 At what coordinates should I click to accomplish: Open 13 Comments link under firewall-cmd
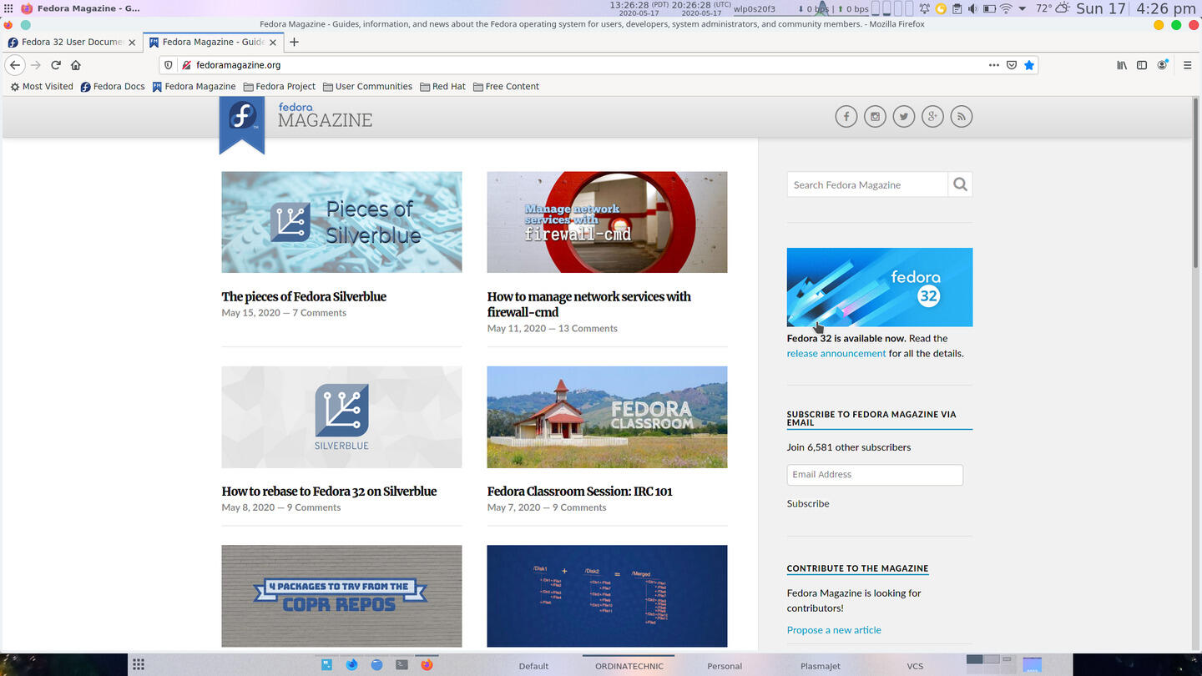(588, 329)
